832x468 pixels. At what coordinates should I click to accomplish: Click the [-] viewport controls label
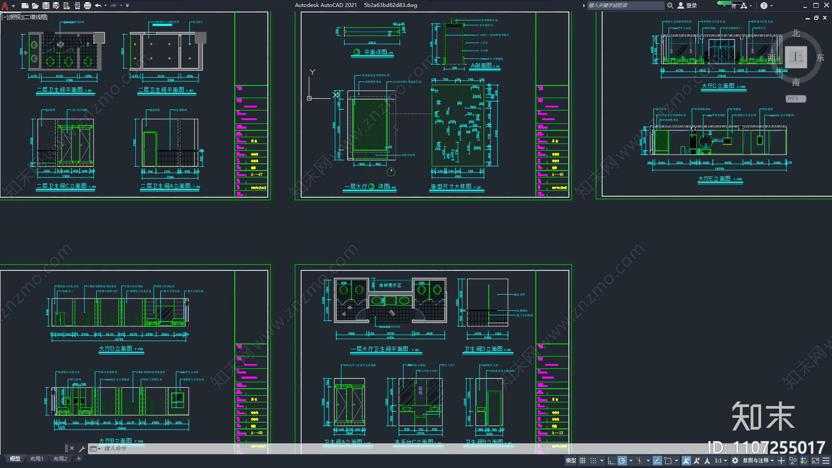pyautogui.click(x=5, y=17)
